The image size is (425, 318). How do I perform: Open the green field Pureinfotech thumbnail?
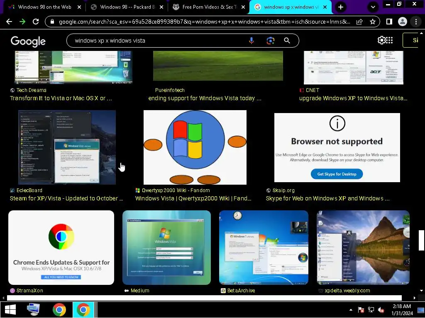tap(218, 66)
